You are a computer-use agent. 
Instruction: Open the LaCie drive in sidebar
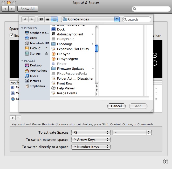[34, 48]
